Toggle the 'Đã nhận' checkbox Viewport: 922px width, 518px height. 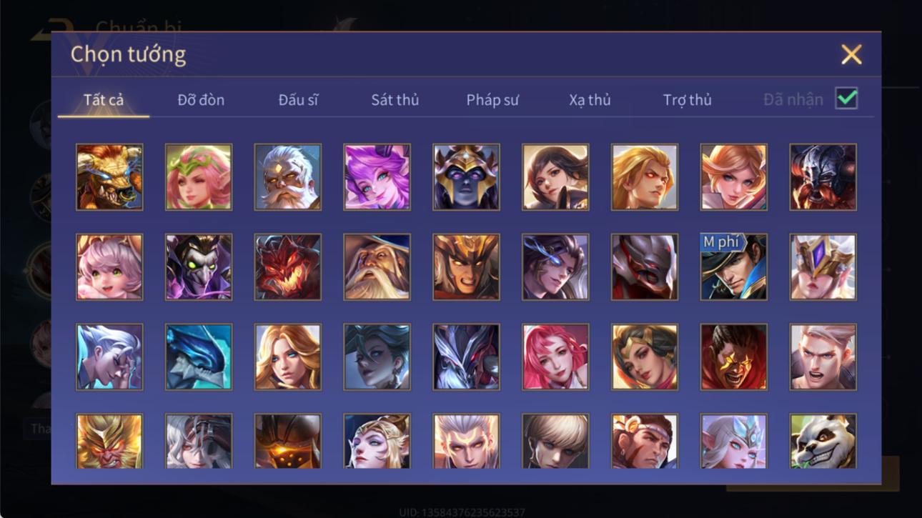click(846, 99)
